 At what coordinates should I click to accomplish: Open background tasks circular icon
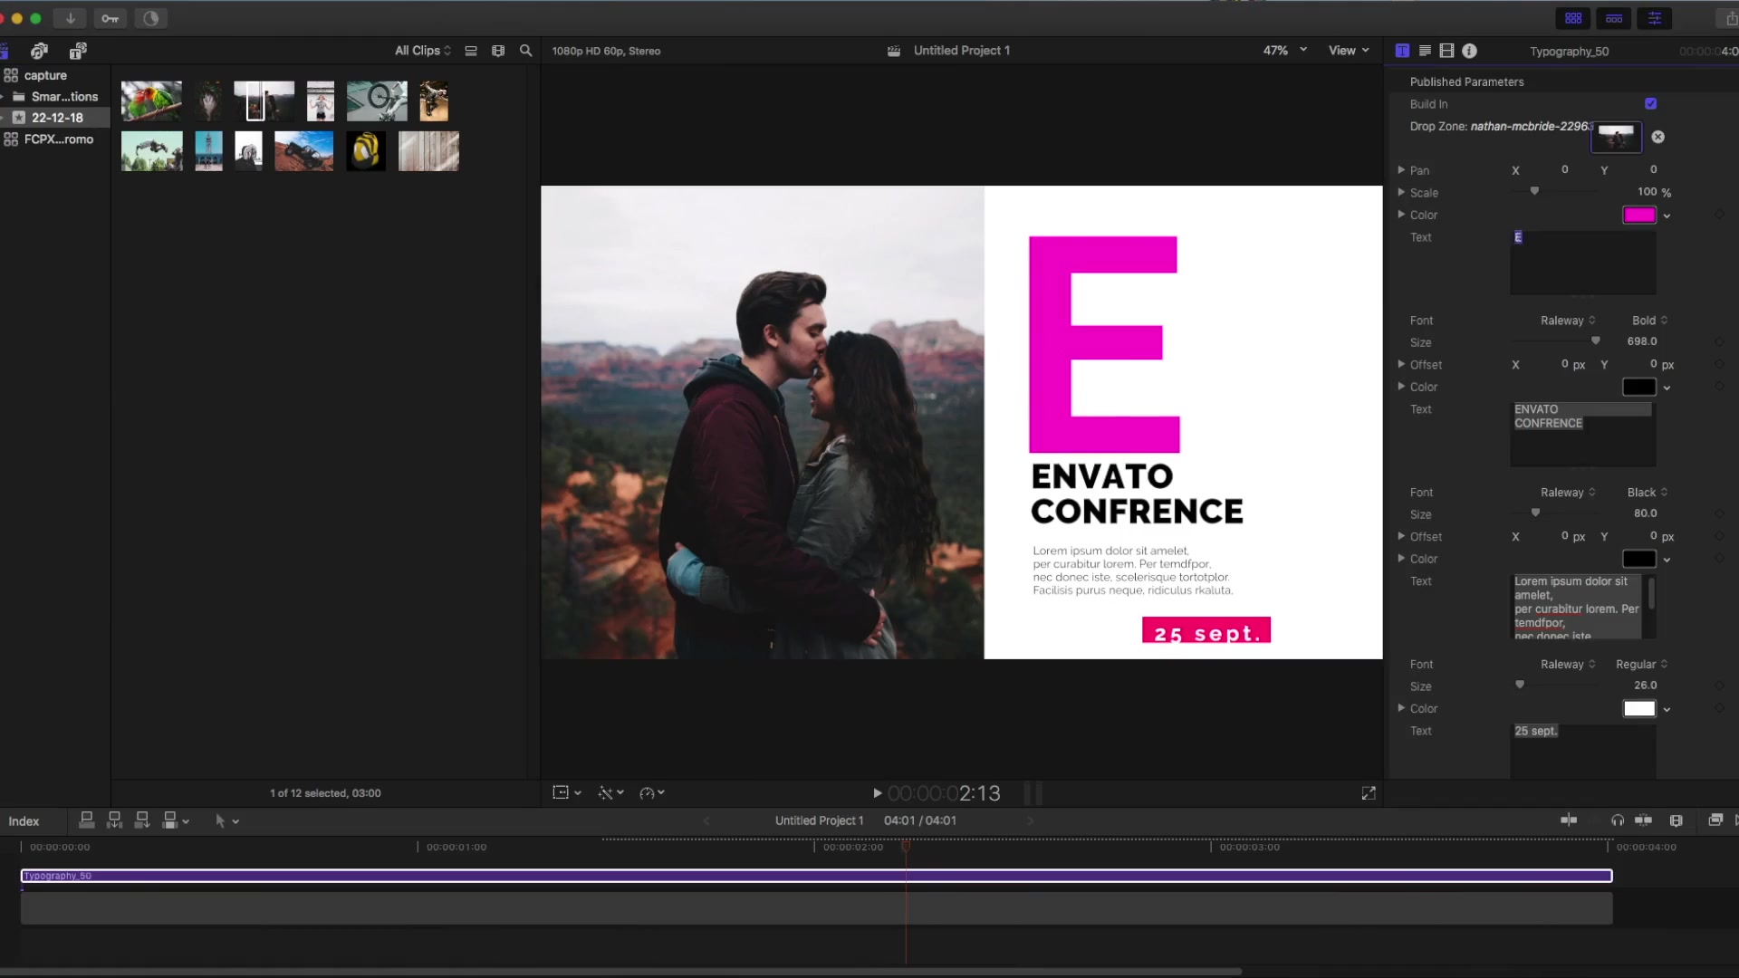click(150, 18)
